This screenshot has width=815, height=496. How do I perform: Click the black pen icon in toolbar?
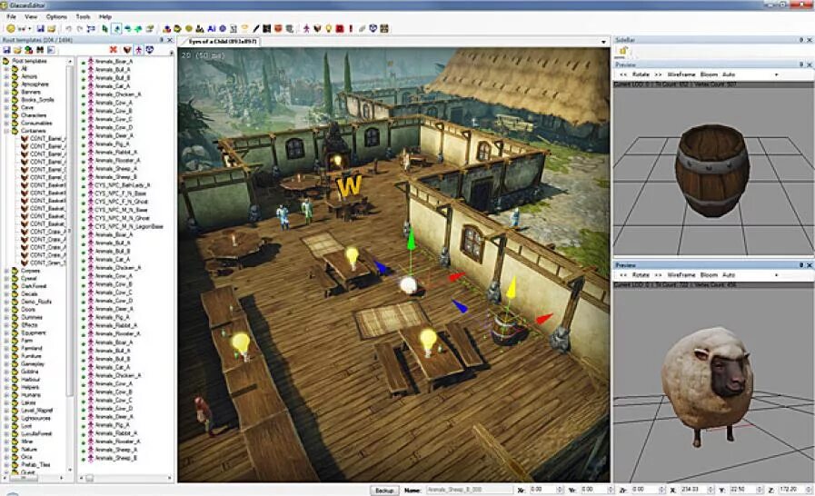[255, 28]
